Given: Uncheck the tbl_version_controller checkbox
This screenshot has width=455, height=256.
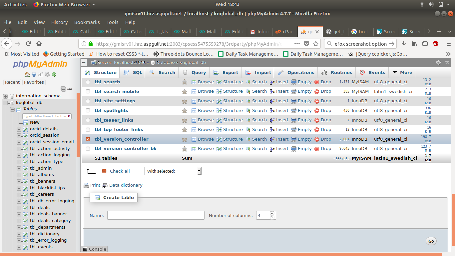Looking at the screenshot, I should 88,139.
